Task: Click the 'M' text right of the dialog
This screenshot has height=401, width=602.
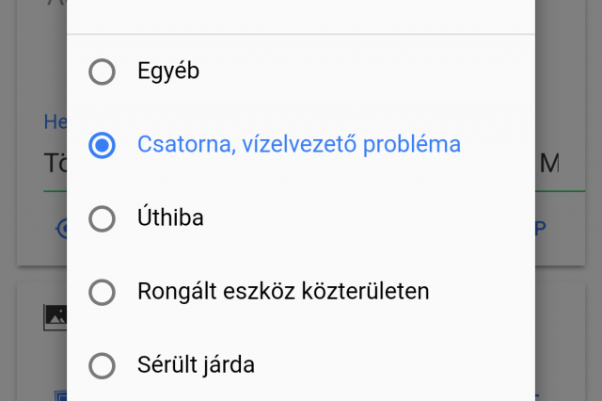Action: click(549, 163)
